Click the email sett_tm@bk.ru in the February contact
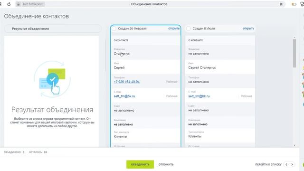The width and height of the screenshot is (304, 171). 124,96
